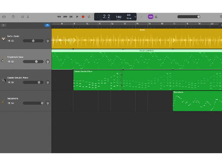222x166 pixels.
Task: Open the notepad icon at toolbar right edge
Action: coord(221,17)
